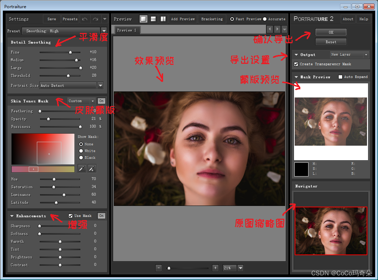The image size is (378, 280).
Task: Open preview tabs list dropdown arrow
Action: coord(284,29)
